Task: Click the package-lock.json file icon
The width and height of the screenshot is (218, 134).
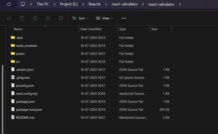Action: tap(13, 109)
